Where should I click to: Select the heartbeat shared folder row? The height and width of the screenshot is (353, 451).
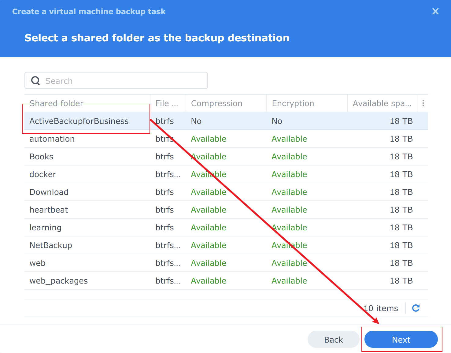(49, 210)
